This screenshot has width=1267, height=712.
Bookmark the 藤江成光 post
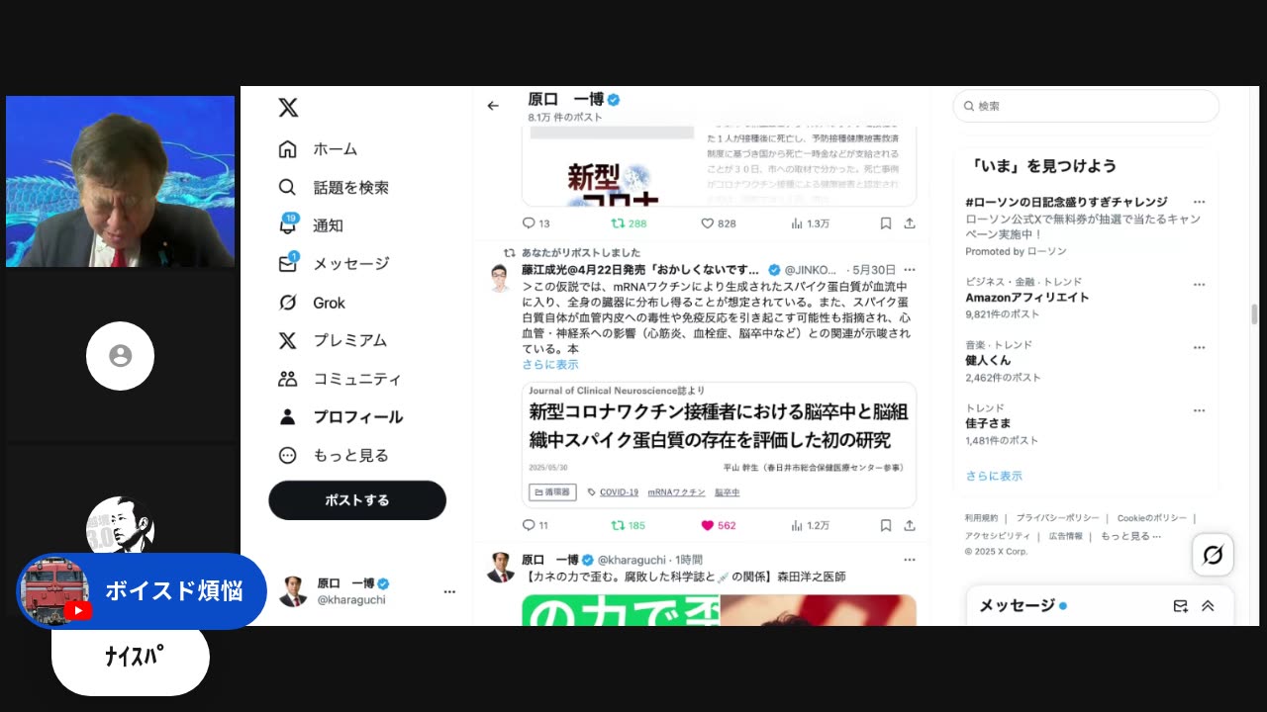click(886, 525)
